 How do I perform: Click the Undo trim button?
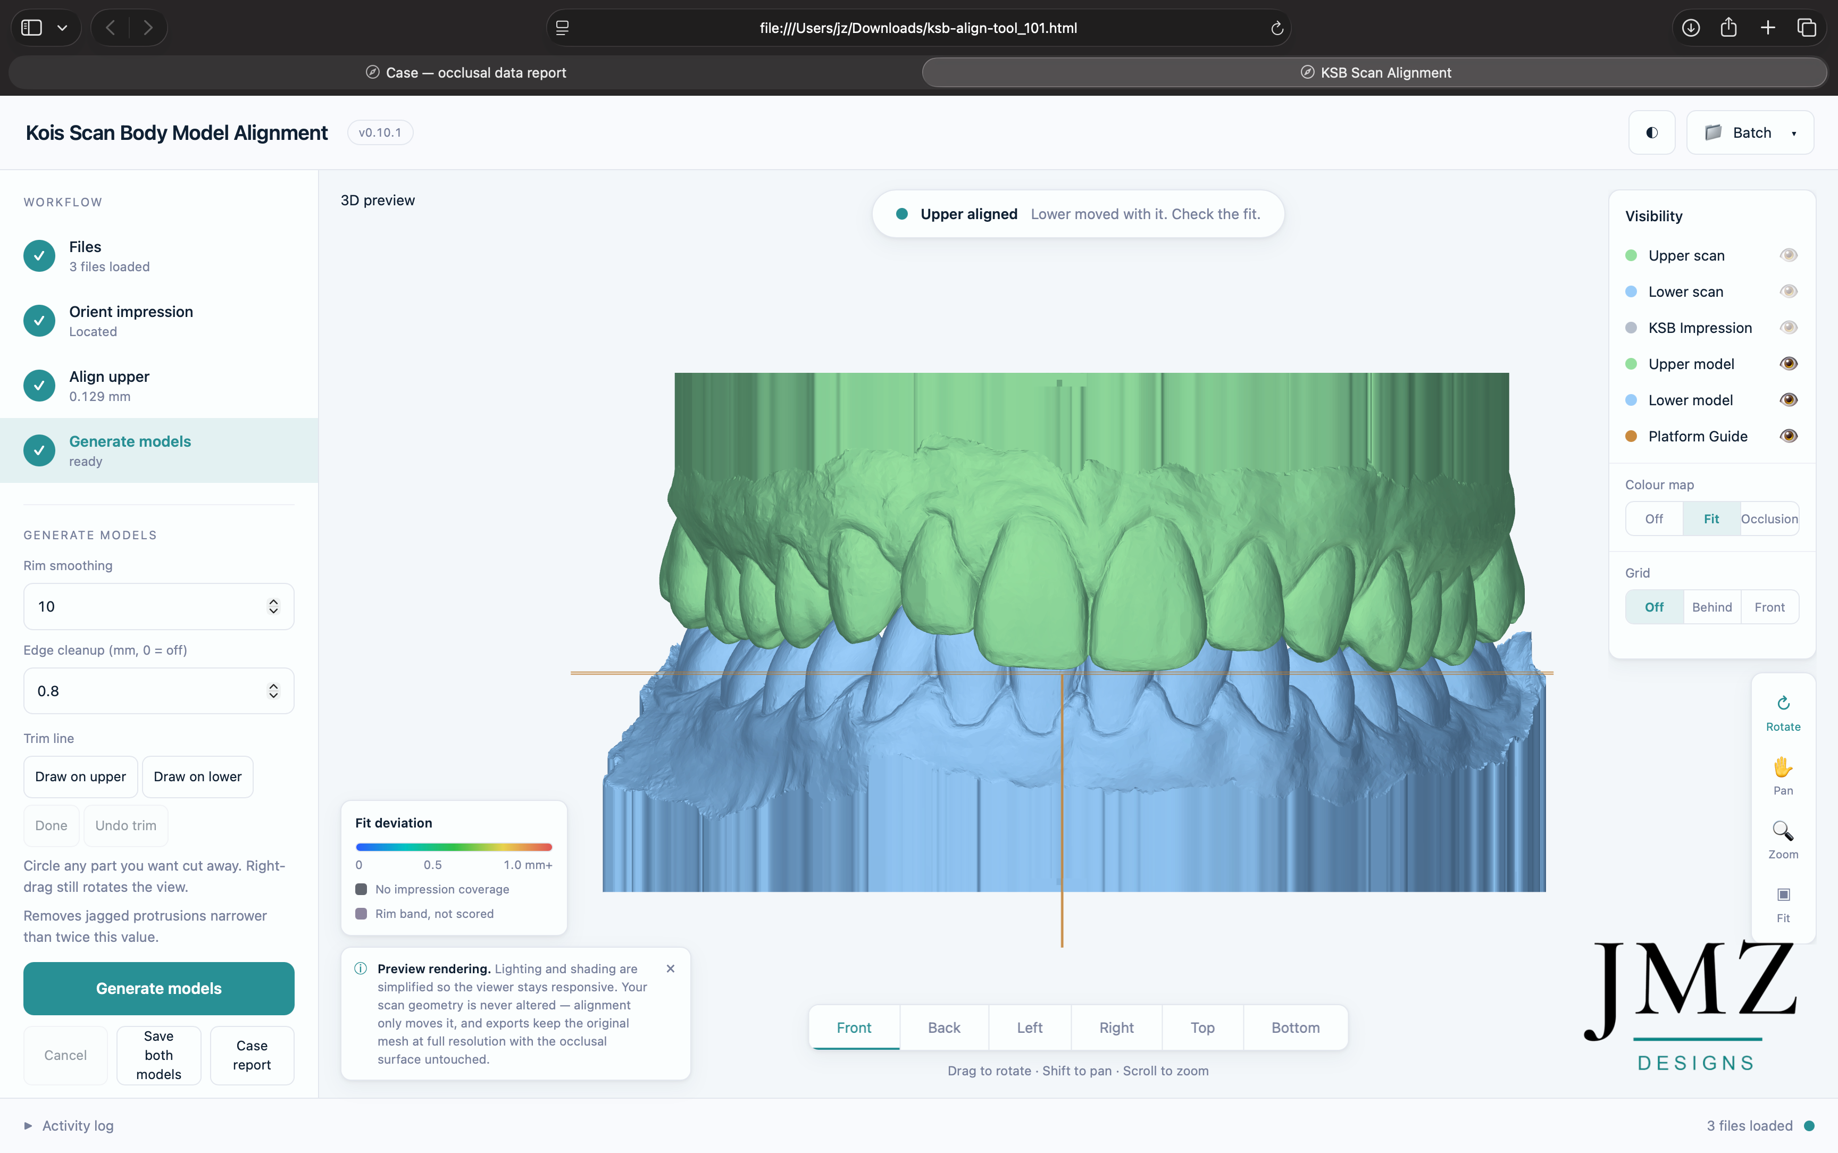tap(126, 825)
